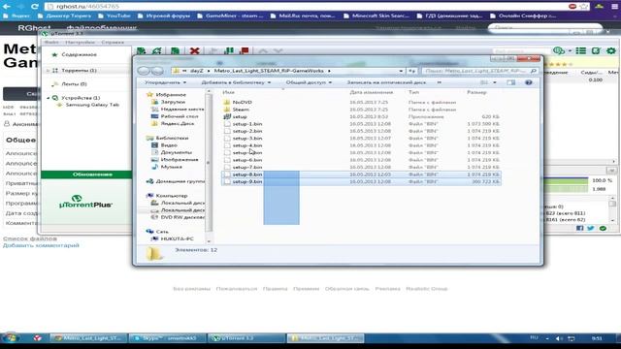Screen dimensions: 621x349
Task: Click the Имя column header
Action: [229, 92]
